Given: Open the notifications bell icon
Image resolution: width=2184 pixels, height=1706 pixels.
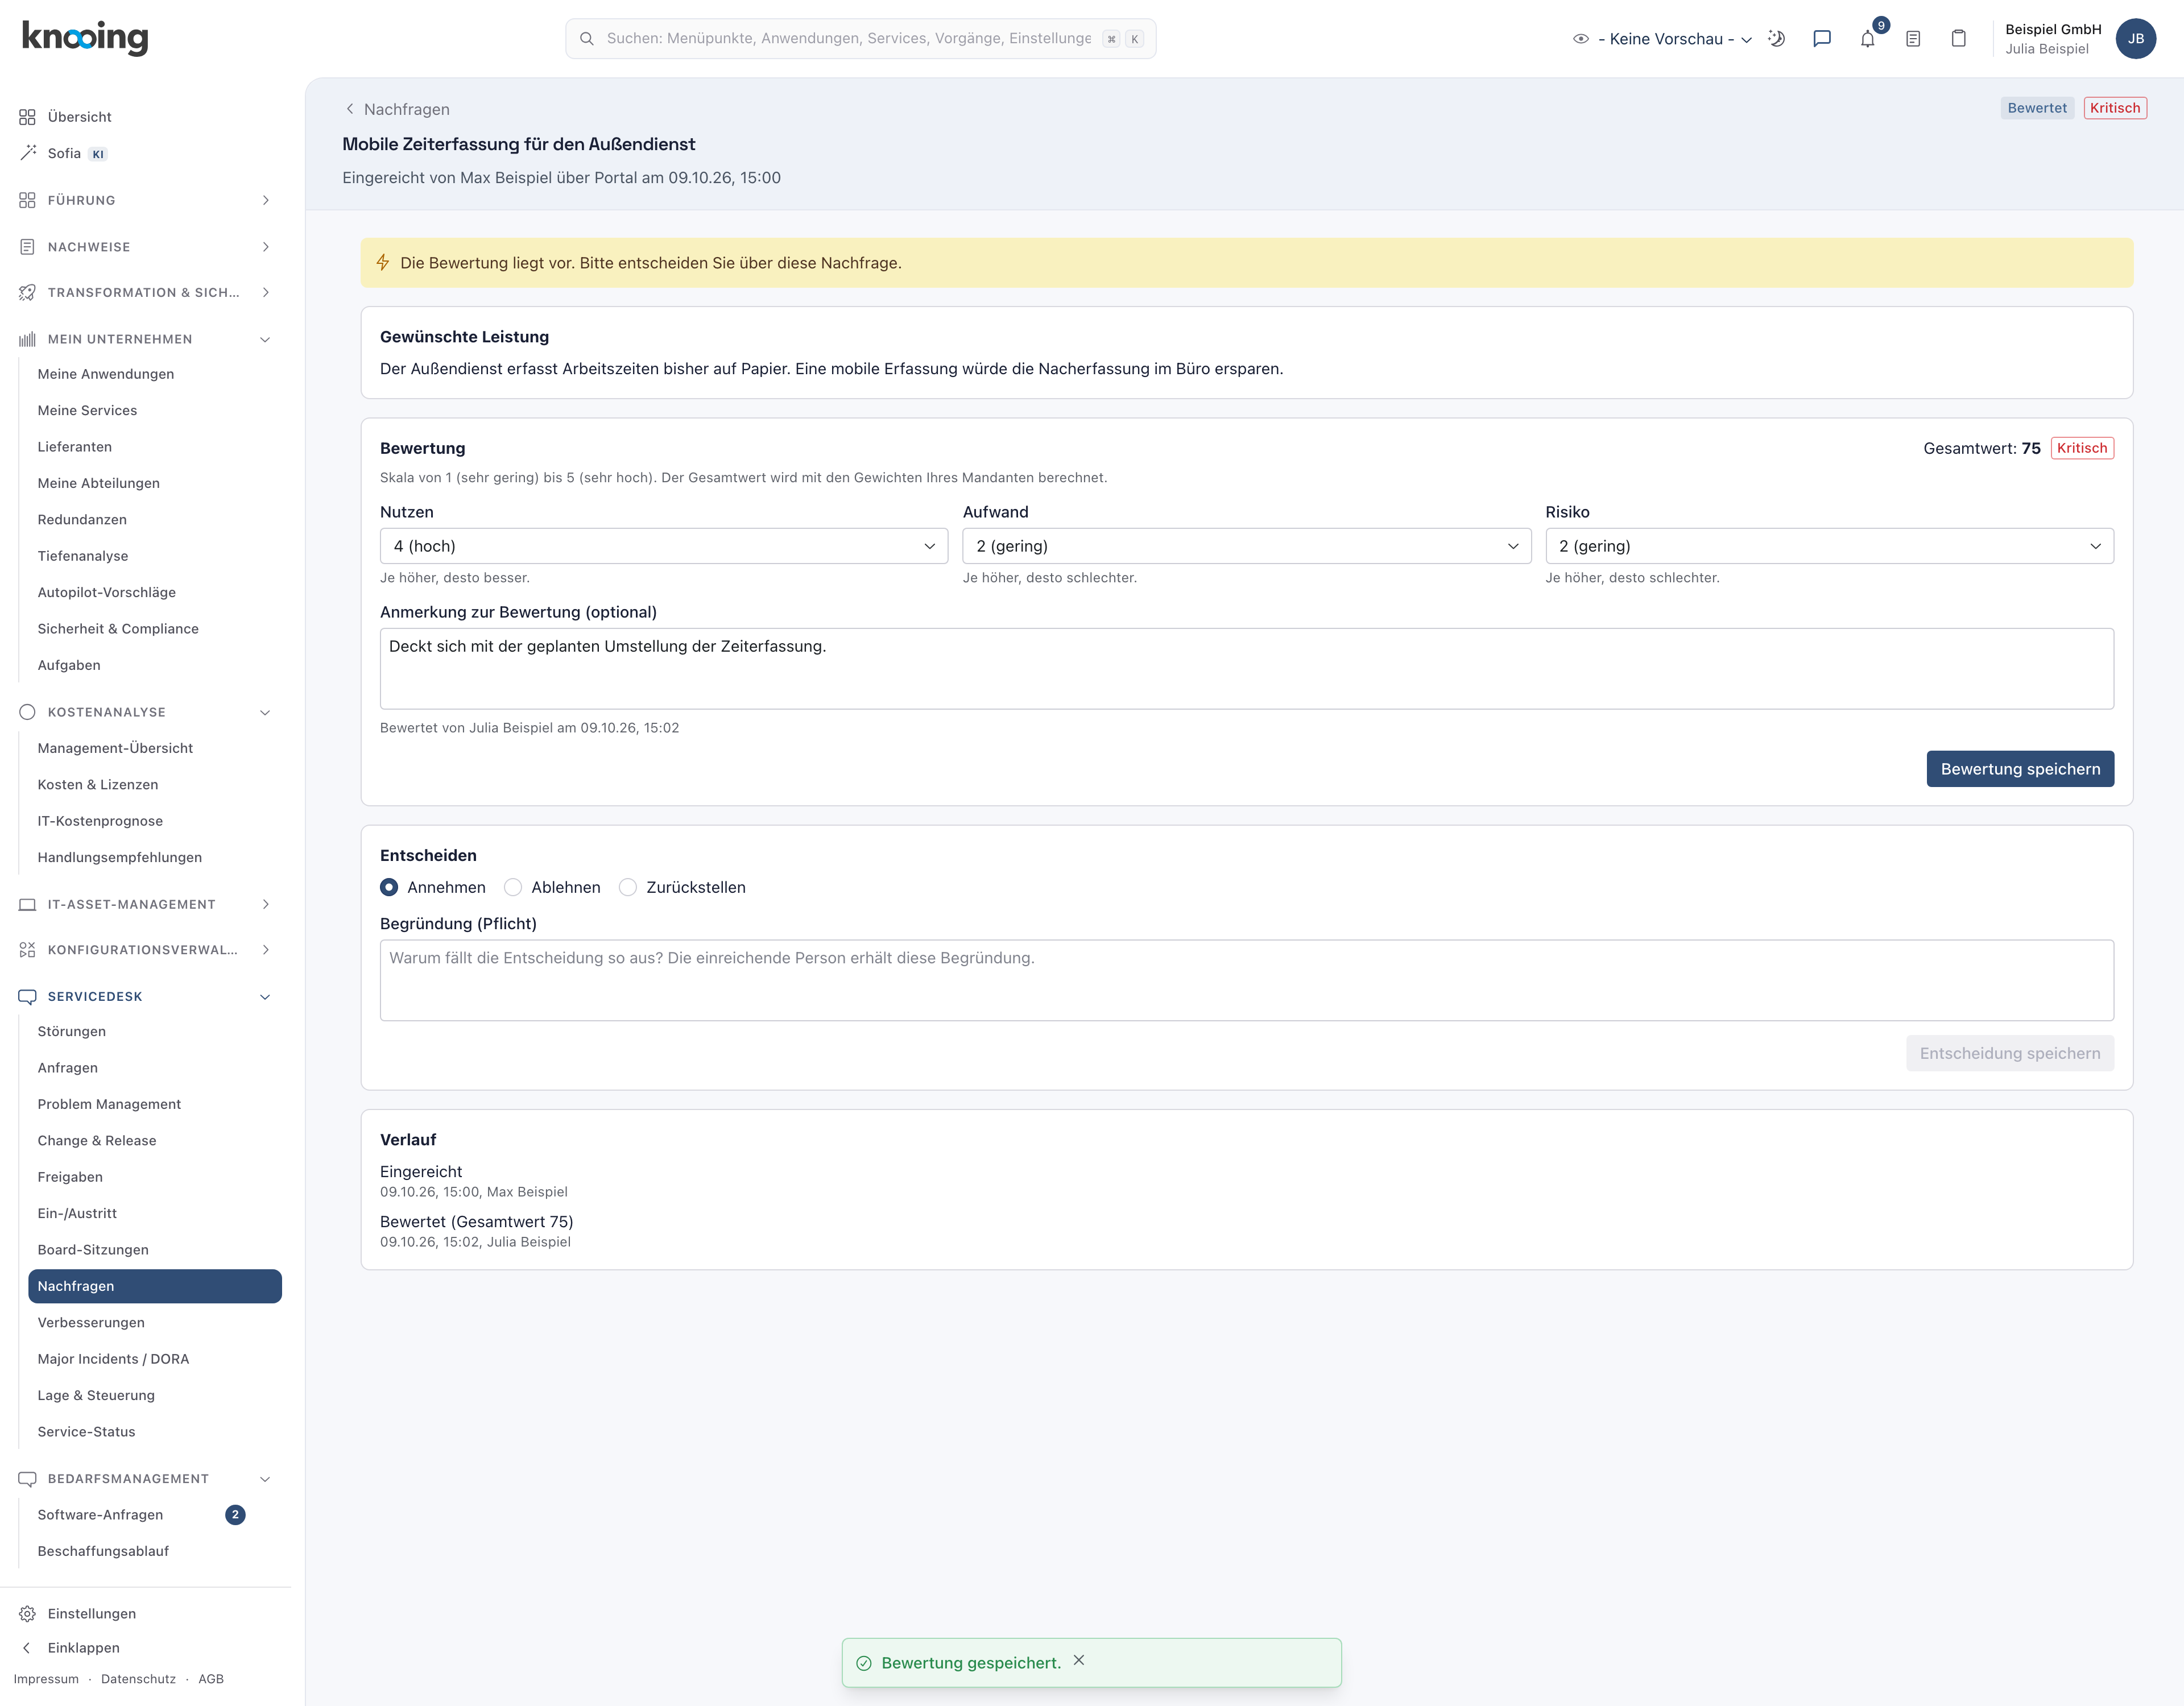Looking at the screenshot, I should pyautogui.click(x=1867, y=39).
